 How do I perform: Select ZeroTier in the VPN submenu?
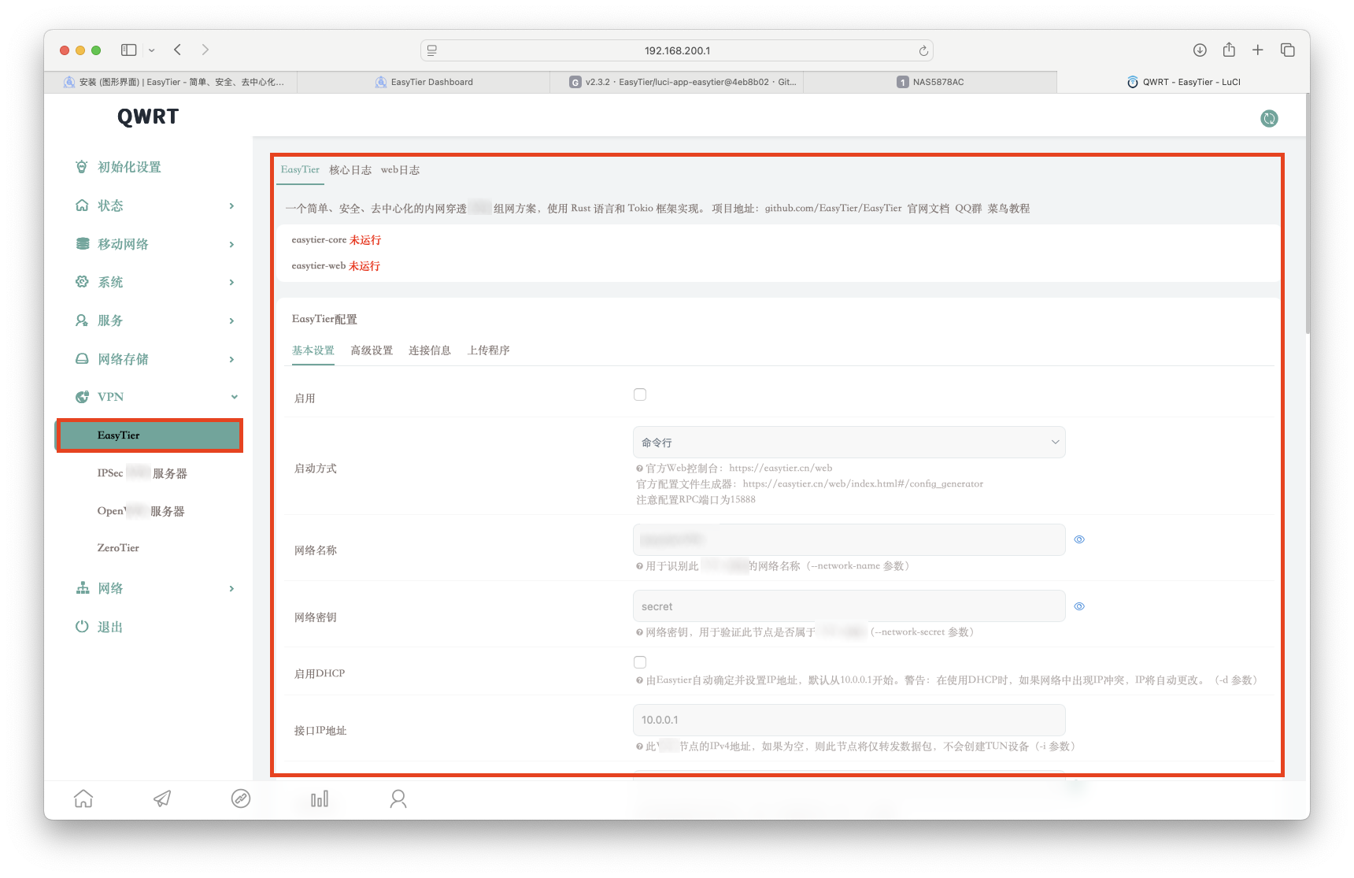(x=118, y=548)
